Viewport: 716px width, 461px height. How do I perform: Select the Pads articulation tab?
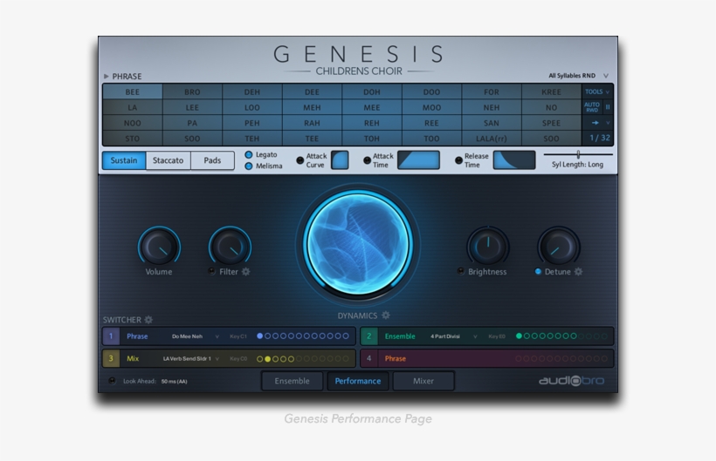pos(212,160)
